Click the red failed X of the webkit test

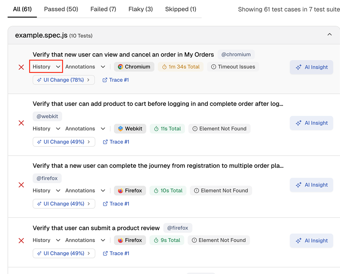point(21,123)
